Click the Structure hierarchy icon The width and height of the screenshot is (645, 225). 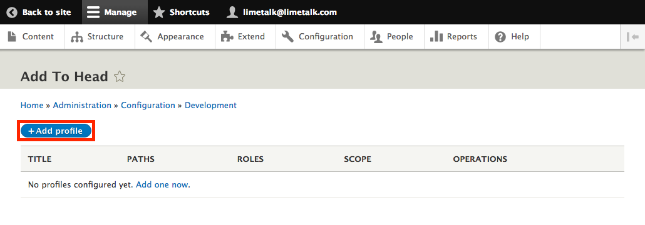click(77, 37)
